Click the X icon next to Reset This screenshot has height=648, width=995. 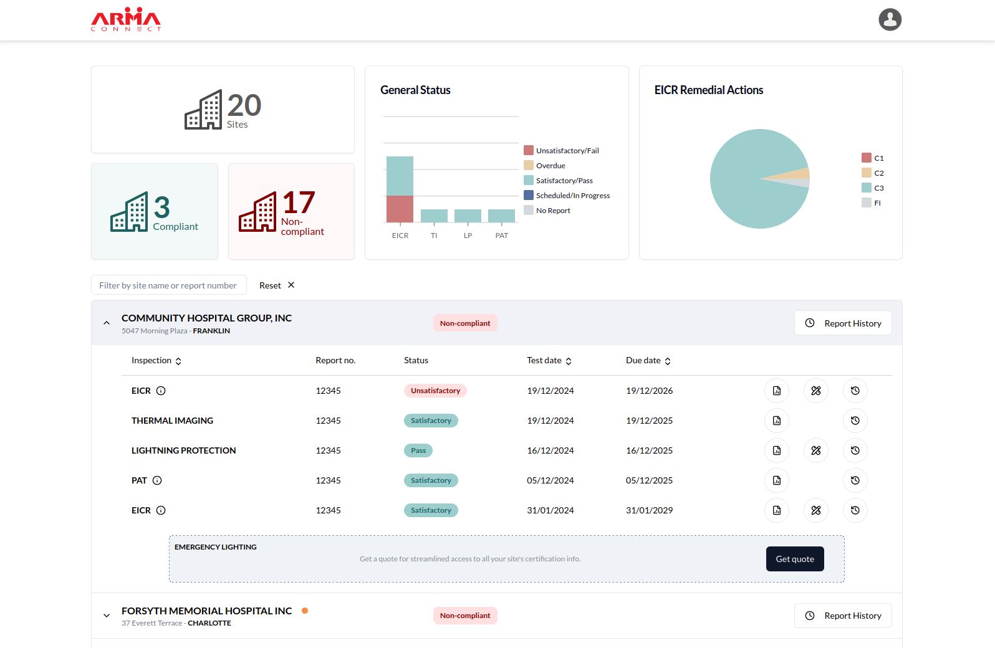(x=291, y=285)
